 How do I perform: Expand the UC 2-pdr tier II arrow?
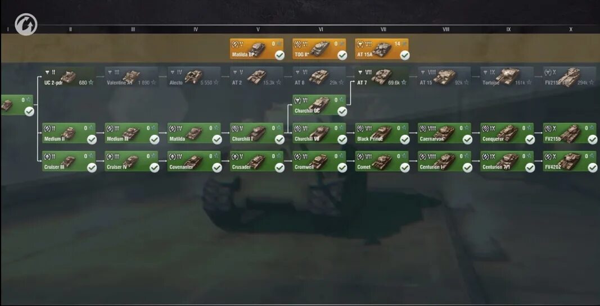[47, 72]
